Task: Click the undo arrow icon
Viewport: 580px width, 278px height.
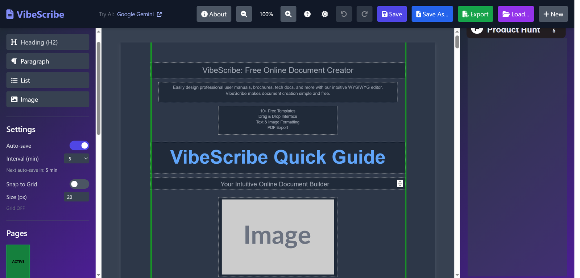Action: [344, 14]
